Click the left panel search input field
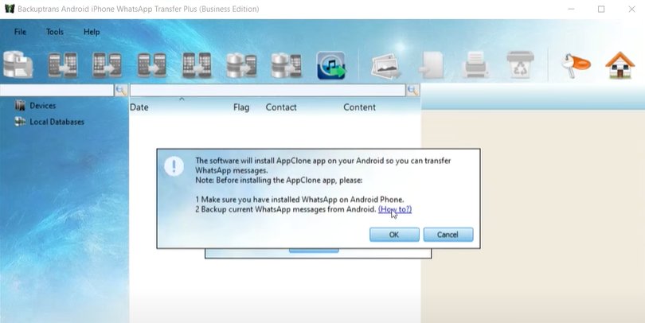The image size is (645, 323). (x=57, y=91)
